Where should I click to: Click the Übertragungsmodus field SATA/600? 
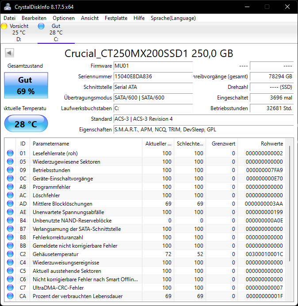point(153,98)
